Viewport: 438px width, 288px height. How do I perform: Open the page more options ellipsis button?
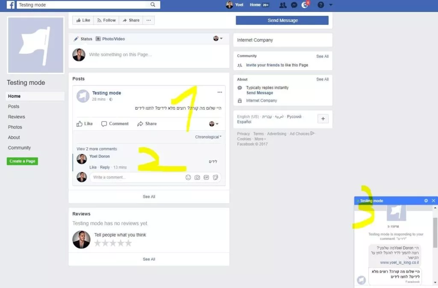(x=148, y=20)
